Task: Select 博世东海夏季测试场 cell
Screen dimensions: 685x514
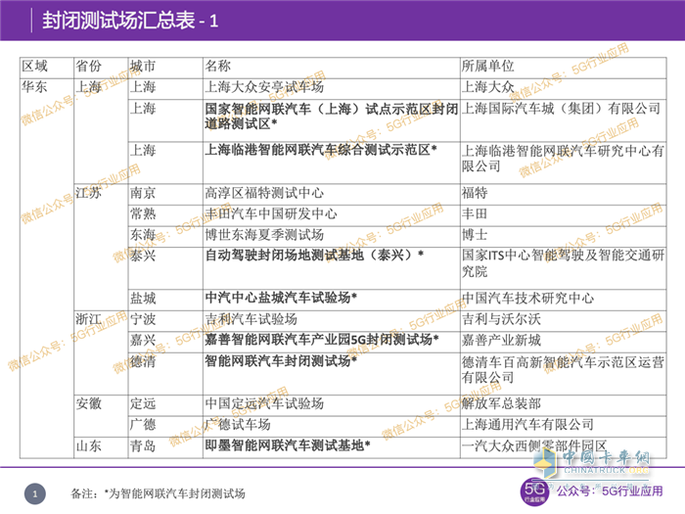Action: [x=332, y=237]
